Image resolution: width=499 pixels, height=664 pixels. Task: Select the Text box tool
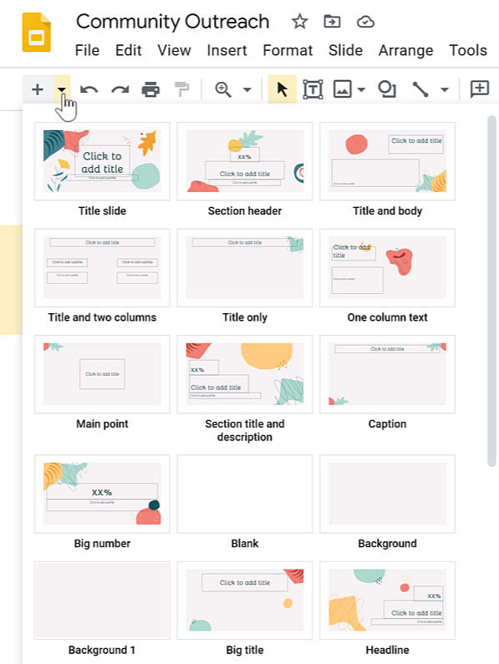coord(313,89)
